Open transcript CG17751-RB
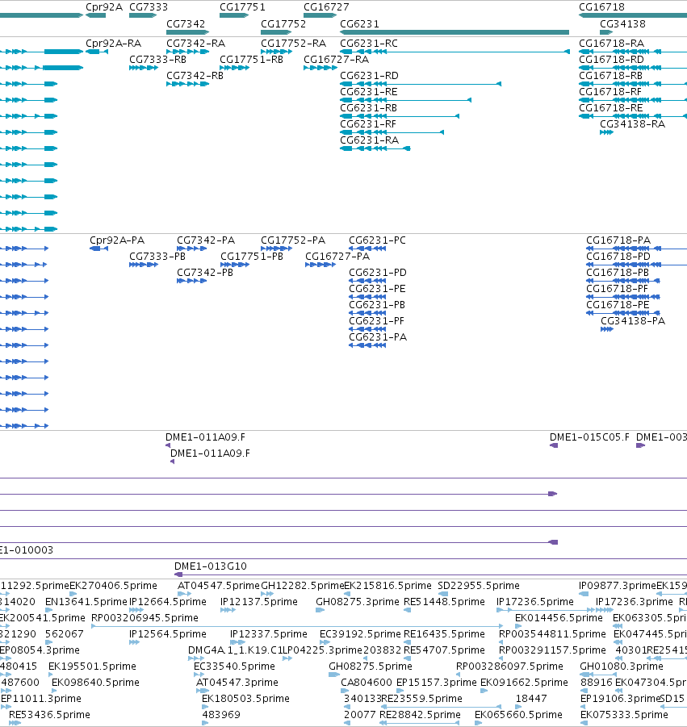 coord(251,60)
